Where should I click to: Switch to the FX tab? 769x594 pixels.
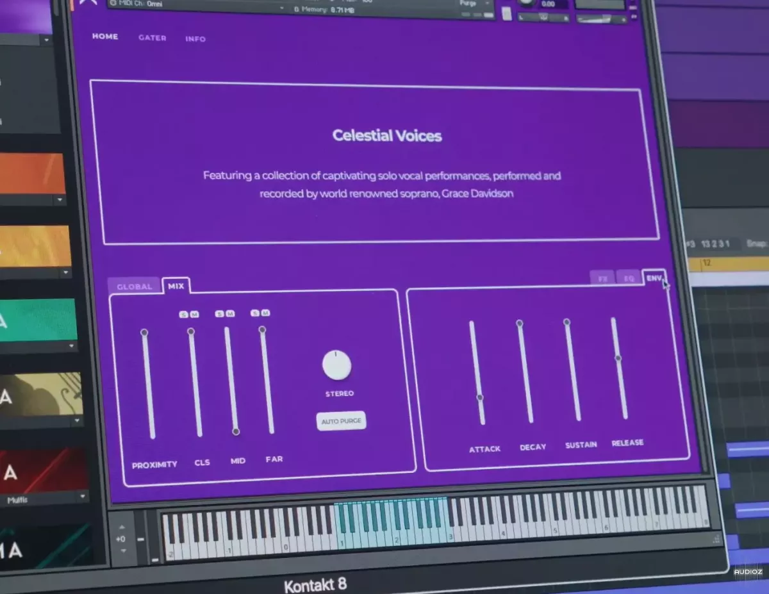602,278
